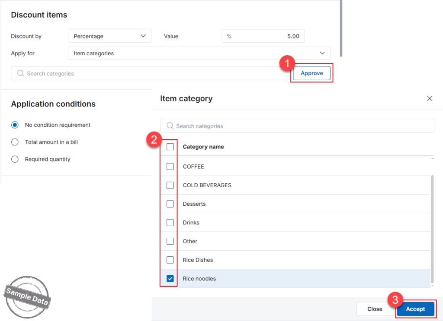Open the Discount by Percentage dropdown
Viewport: 443px width, 321px height.
110,36
